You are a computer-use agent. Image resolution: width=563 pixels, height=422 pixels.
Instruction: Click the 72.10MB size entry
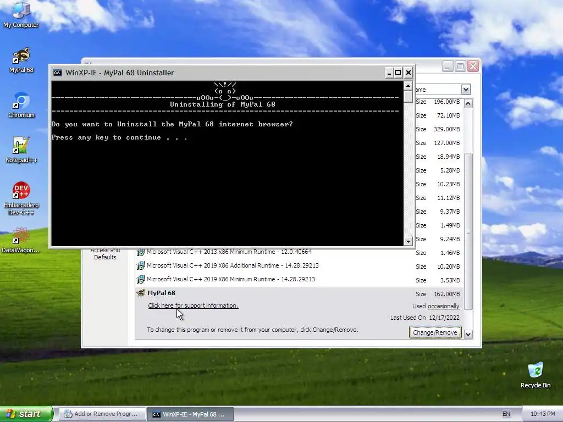(448, 115)
